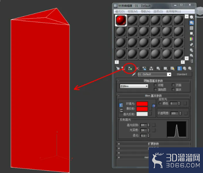Collapse the Blinn 基本参数 rollout

153,96
